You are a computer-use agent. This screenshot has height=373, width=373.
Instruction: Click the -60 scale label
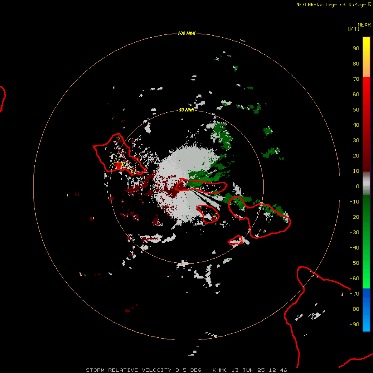354,279
